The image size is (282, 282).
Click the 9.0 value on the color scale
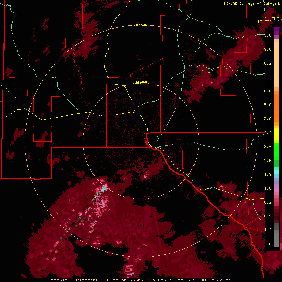(x=268, y=49)
